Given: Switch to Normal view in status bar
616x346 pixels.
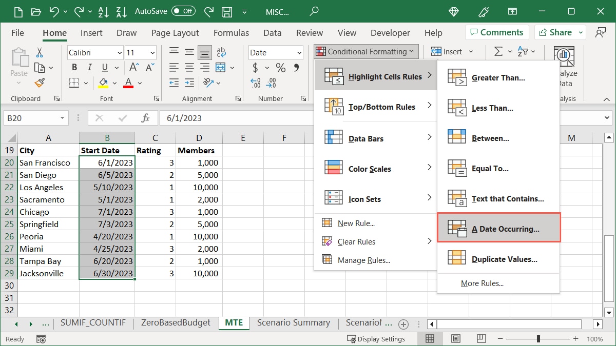Looking at the screenshot, I should pyautogui.click(x=430, y=339).
